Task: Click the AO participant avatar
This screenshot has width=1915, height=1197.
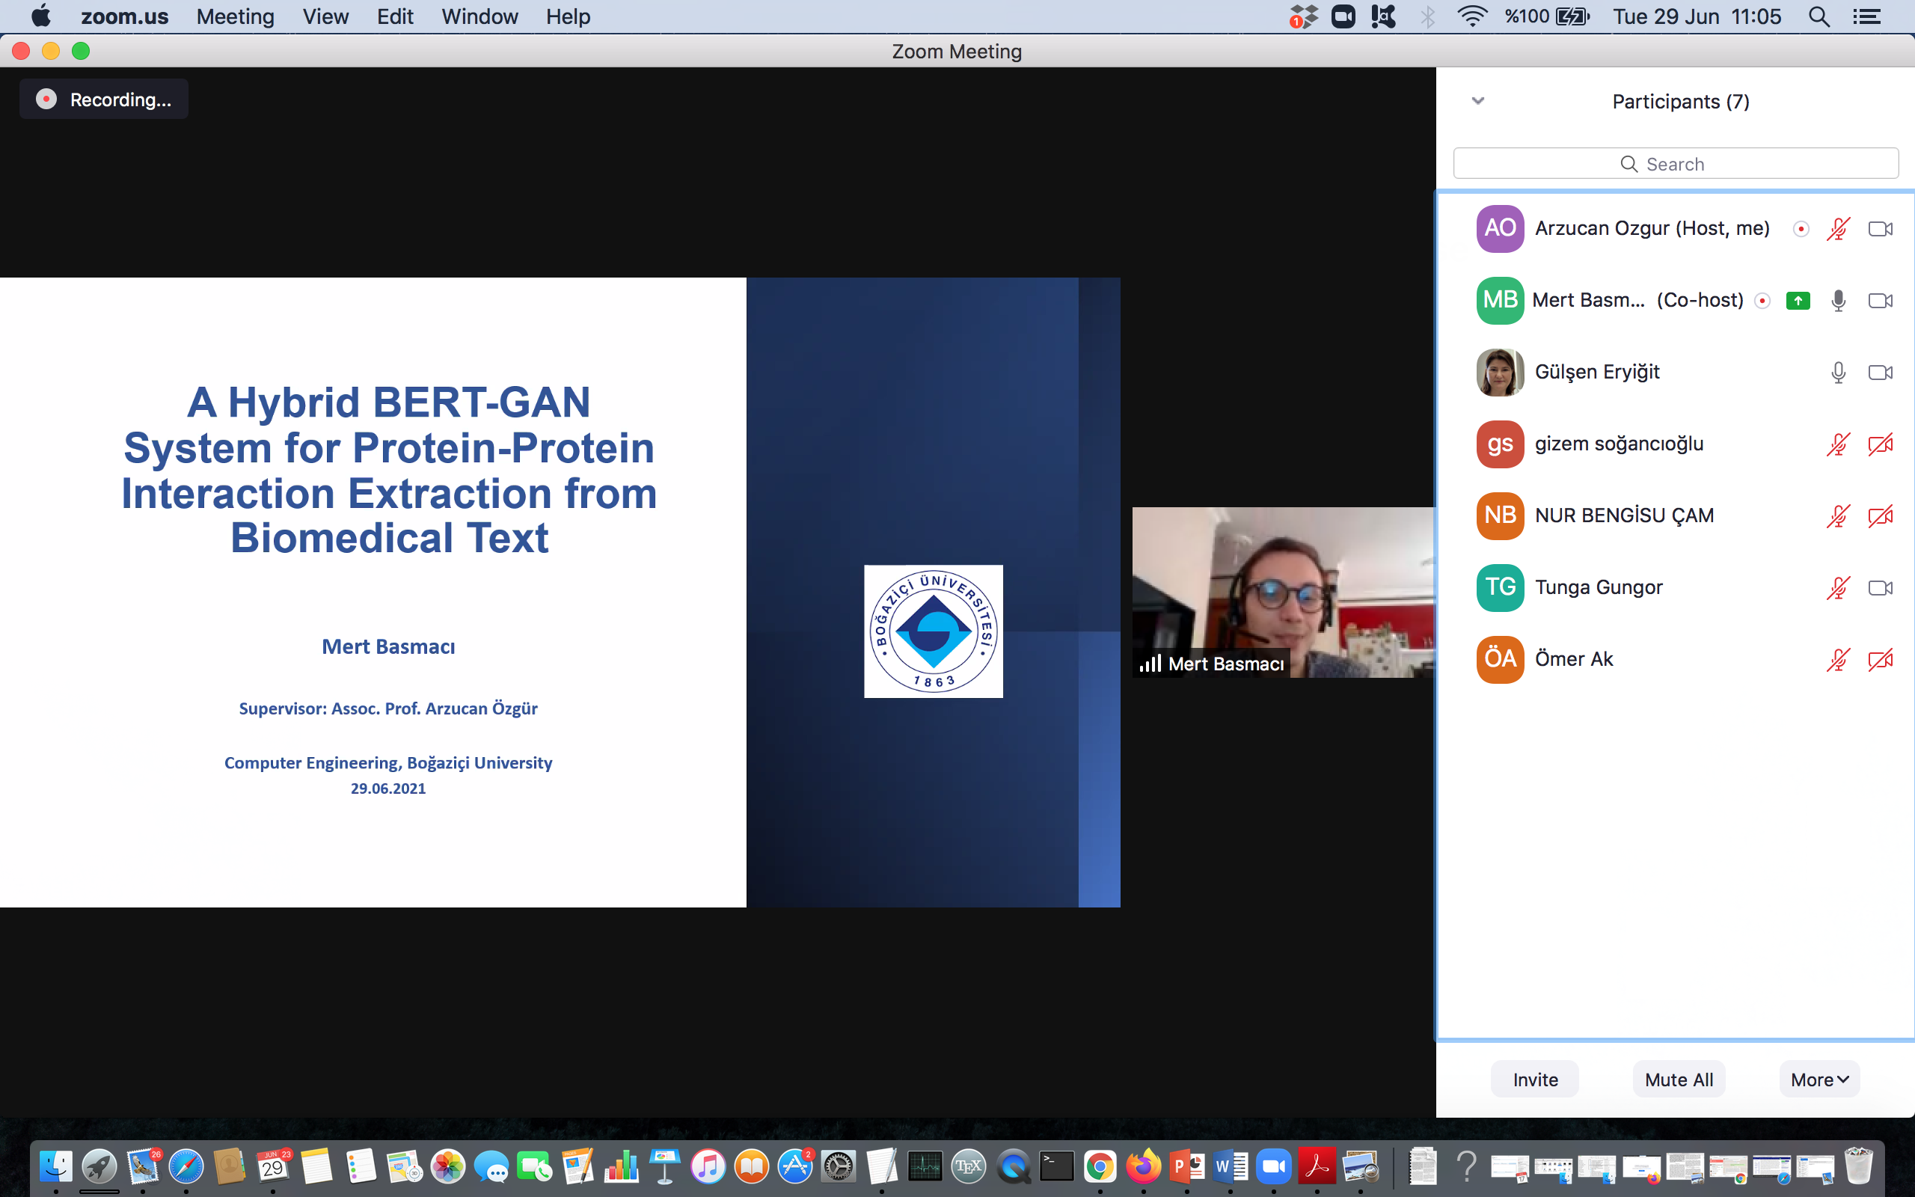Action: coord(1500,229)
